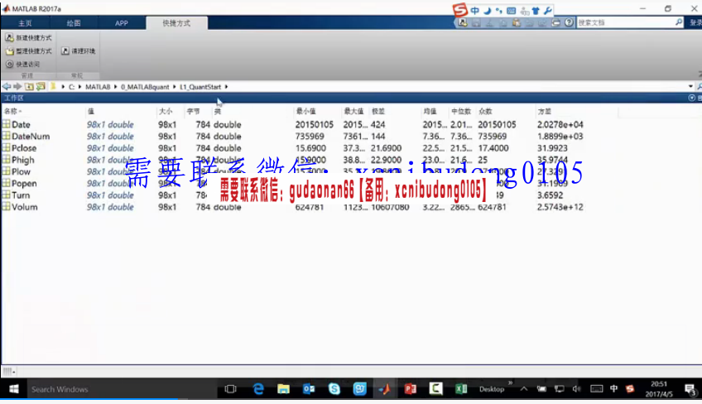
Task: Open the Sogou soft keyboard icon
Action: (x=512, y=10)
